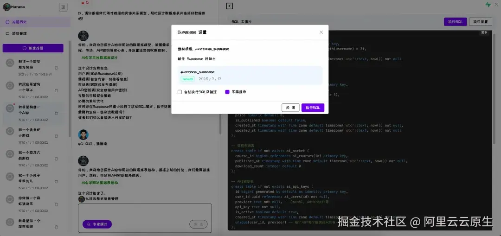
Task: Click the chat bubble icon beside 我现在希望有一个可以
Action: click(x=10, y=86)
